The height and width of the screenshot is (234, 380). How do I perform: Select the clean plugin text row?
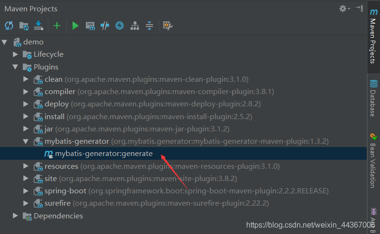[x=147, y=79]
